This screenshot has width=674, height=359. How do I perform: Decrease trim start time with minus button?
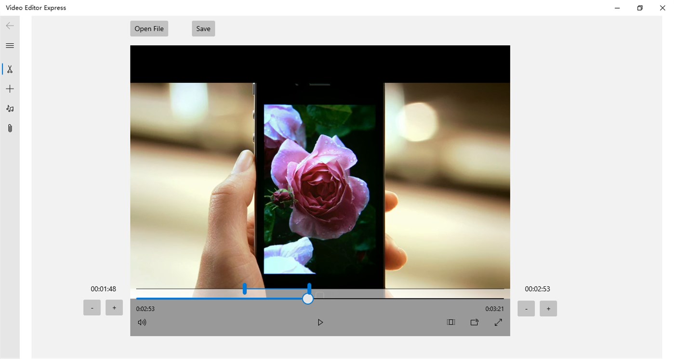(92, 308)
